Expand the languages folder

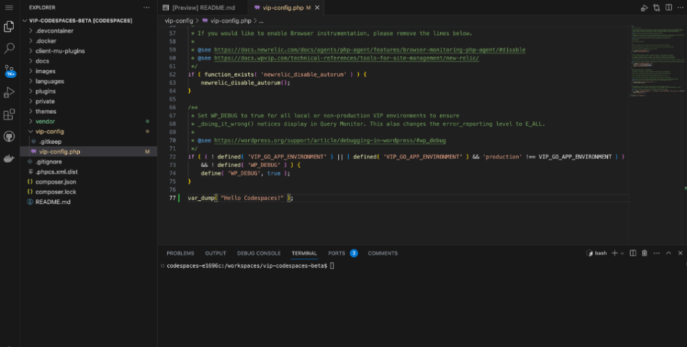pyautogui.click(x=50, y=81)
